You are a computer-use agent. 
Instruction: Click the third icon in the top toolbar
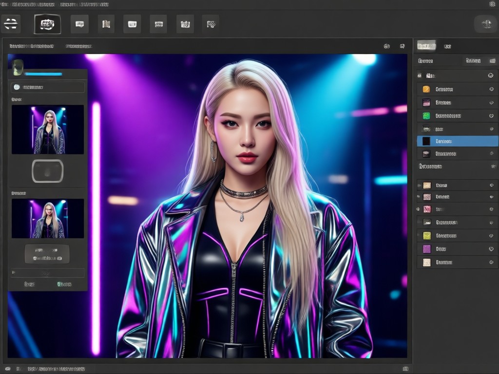79,24
